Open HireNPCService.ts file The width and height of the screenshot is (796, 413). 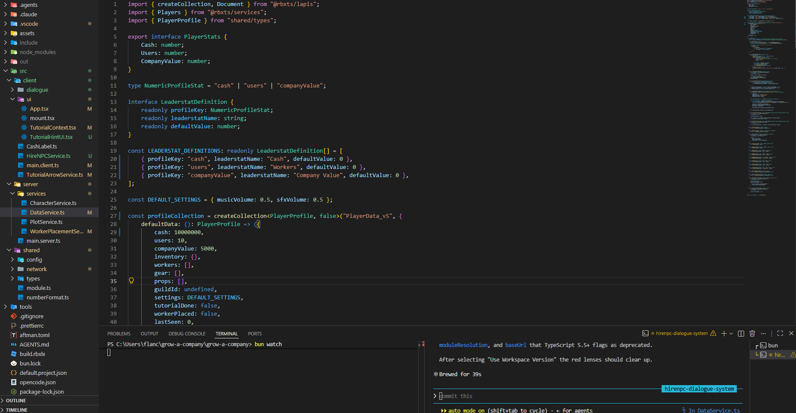click(x=49, y=156)
